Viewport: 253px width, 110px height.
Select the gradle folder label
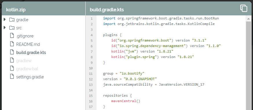click(22, 20)
